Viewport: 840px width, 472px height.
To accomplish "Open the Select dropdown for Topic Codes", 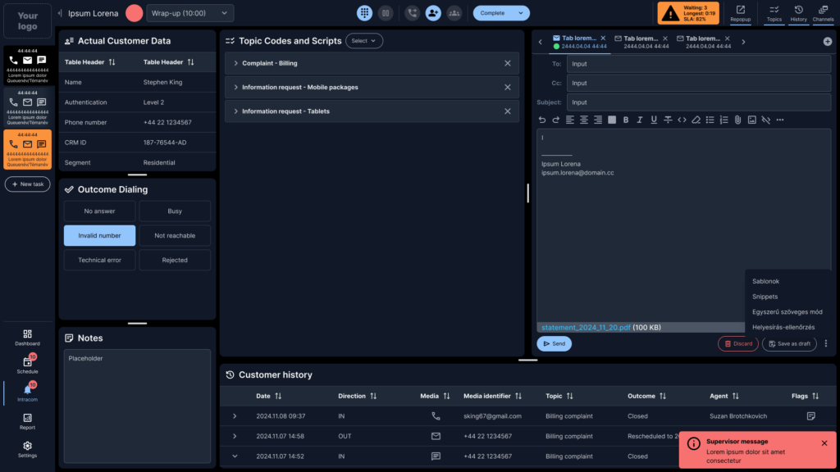I will (x=363, y=41).
